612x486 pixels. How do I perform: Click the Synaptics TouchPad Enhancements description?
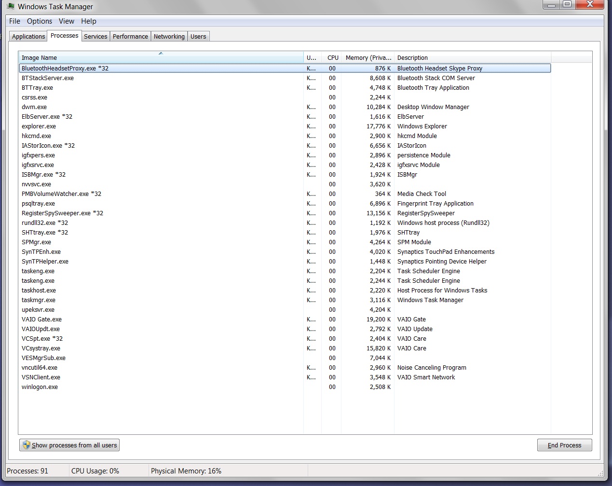(446, 252)
